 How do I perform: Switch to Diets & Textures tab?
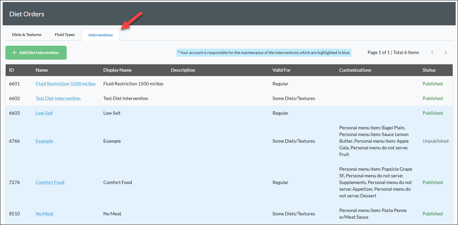[27, 35]
